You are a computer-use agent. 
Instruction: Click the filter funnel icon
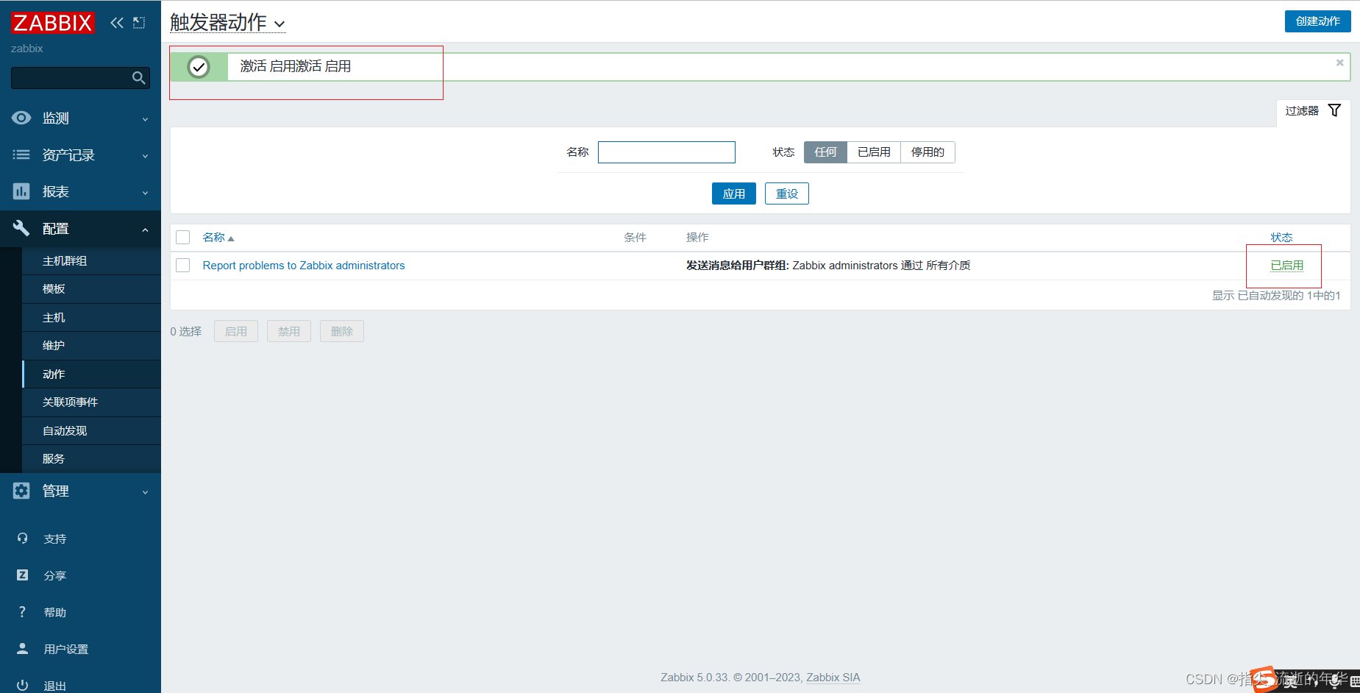(x=1334, y=110)
